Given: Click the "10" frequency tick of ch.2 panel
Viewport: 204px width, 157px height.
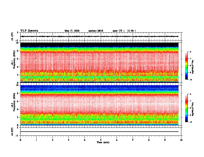Looking at the screenshot, I should (x=18, y=85).
